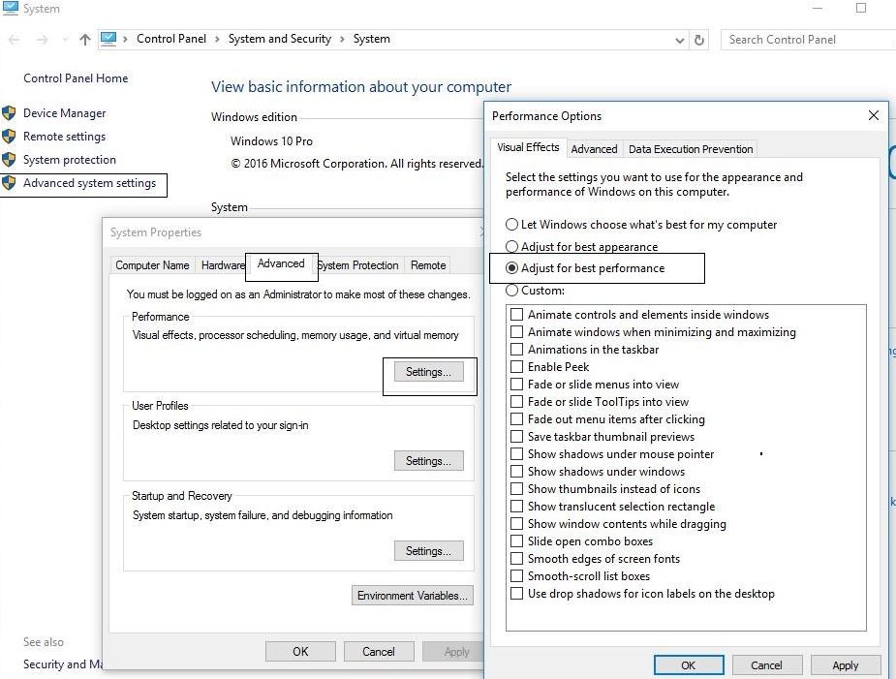Enable the Enable Peek checkbox
Screen dimensions: 896x679
[517, 367]
